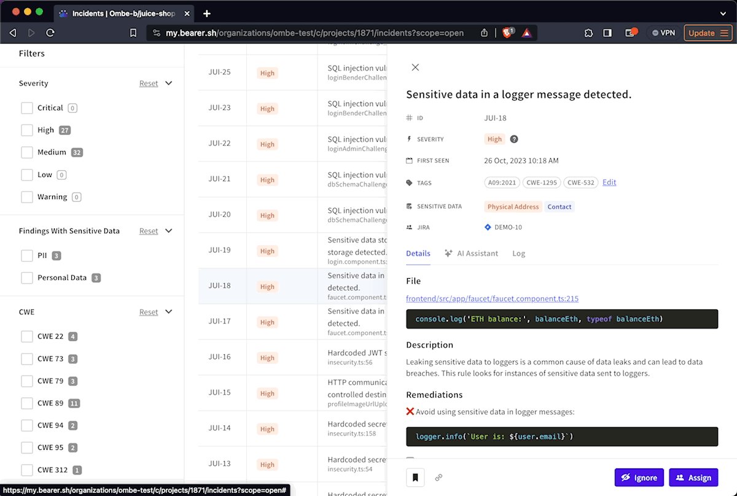Click the browser Update button
This screenshot has width=737, height=496.
click(708, 33)
